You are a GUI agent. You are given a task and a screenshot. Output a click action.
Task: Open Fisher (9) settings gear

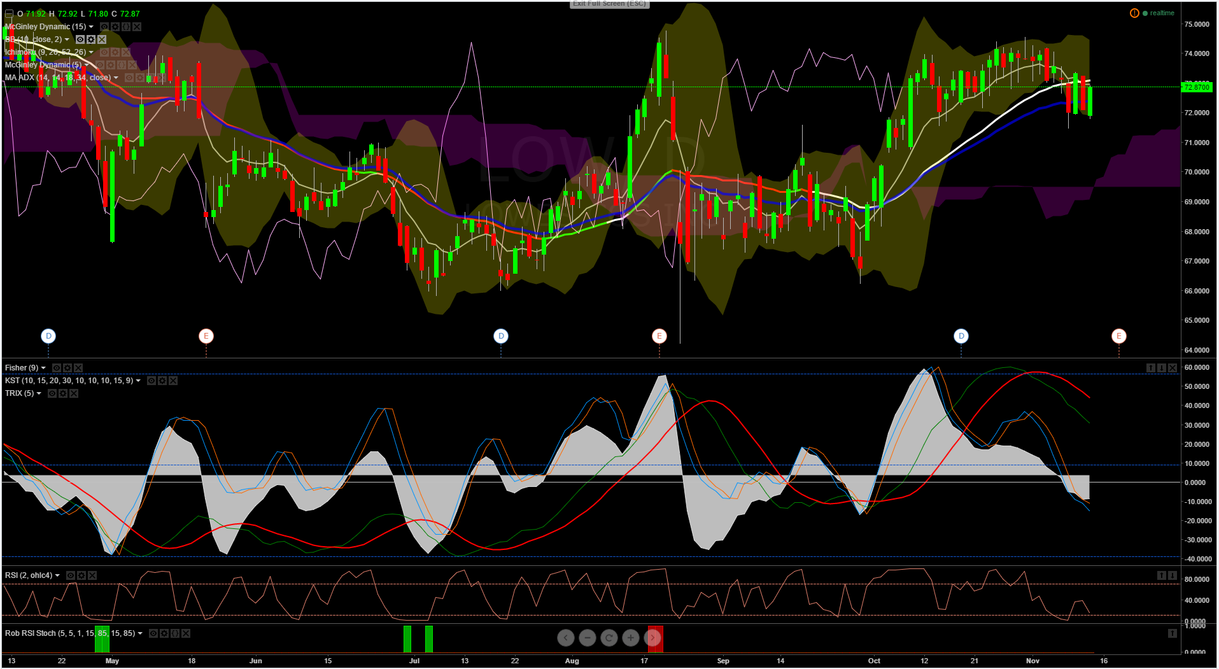point(67,368)
